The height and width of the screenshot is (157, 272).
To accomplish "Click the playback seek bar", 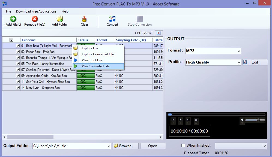I will [x=217, y=114].
